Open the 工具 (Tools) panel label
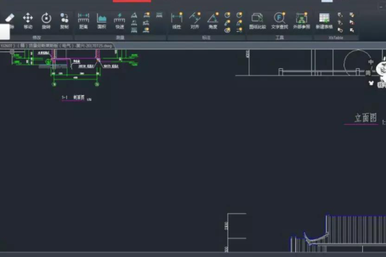The width and height of the screenshot is (386, 257). click(x=279, y=37)
